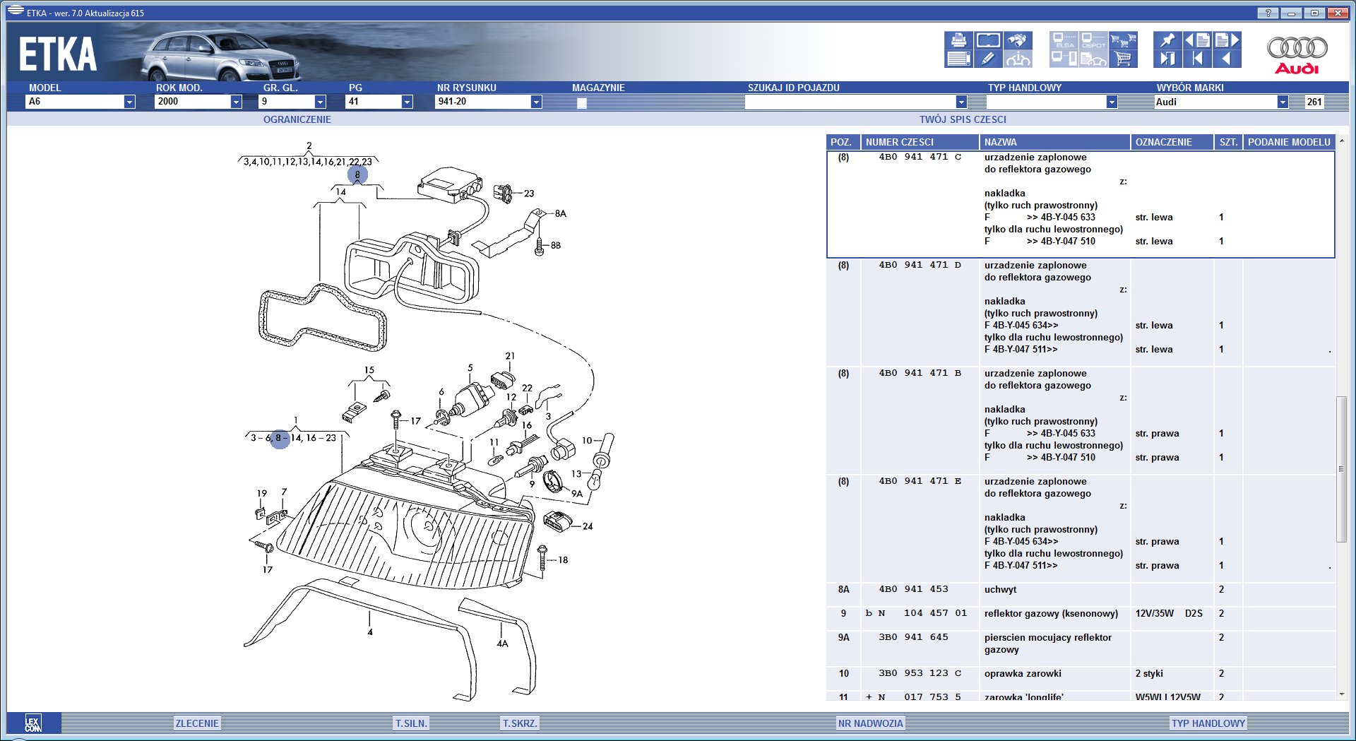Click the TYP HANDLOWY bottom bar button
Screen dimensions: 1356x741
(x=1208, y=723)
